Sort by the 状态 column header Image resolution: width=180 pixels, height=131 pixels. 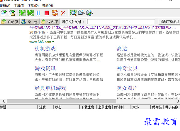point(67,107)
